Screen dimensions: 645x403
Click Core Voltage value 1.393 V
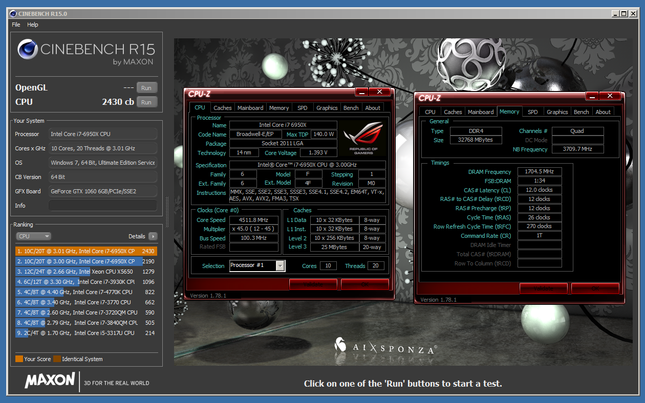[x=319, y=153]
